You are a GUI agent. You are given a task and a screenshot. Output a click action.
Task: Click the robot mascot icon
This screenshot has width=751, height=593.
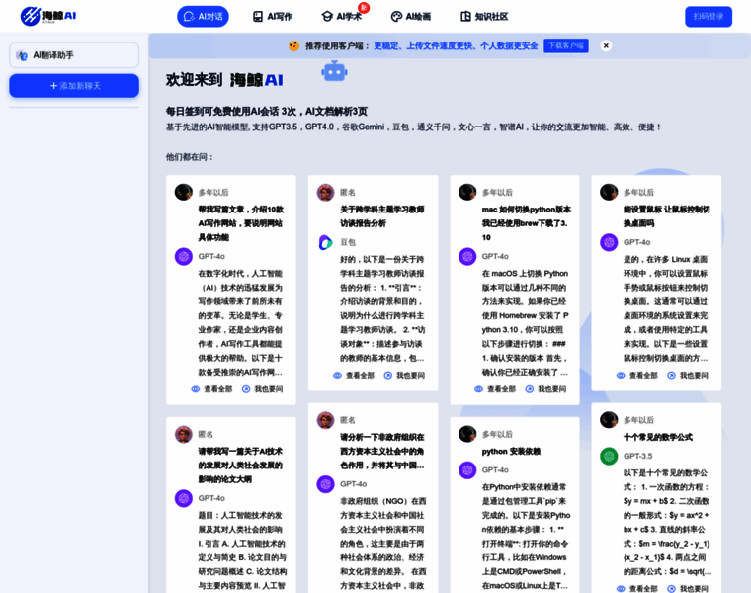334,70
